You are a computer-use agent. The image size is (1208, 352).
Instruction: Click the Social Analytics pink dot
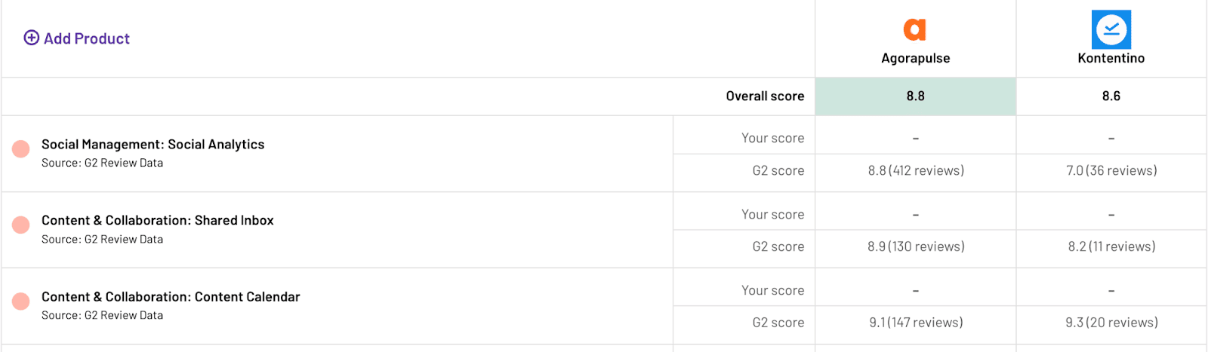[x=21, y=148]
